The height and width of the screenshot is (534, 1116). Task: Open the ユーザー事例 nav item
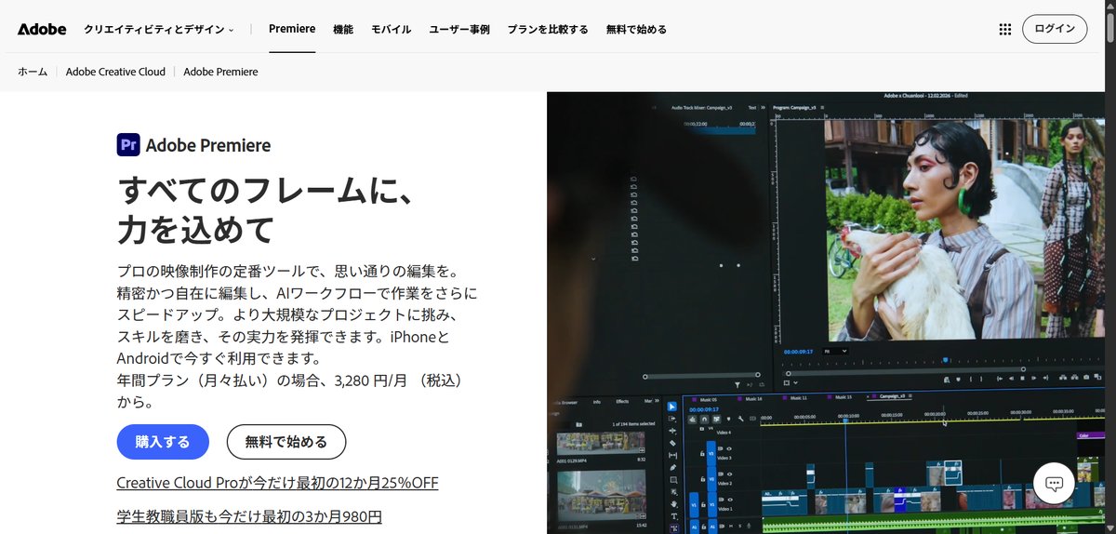[x=459, y=29]
